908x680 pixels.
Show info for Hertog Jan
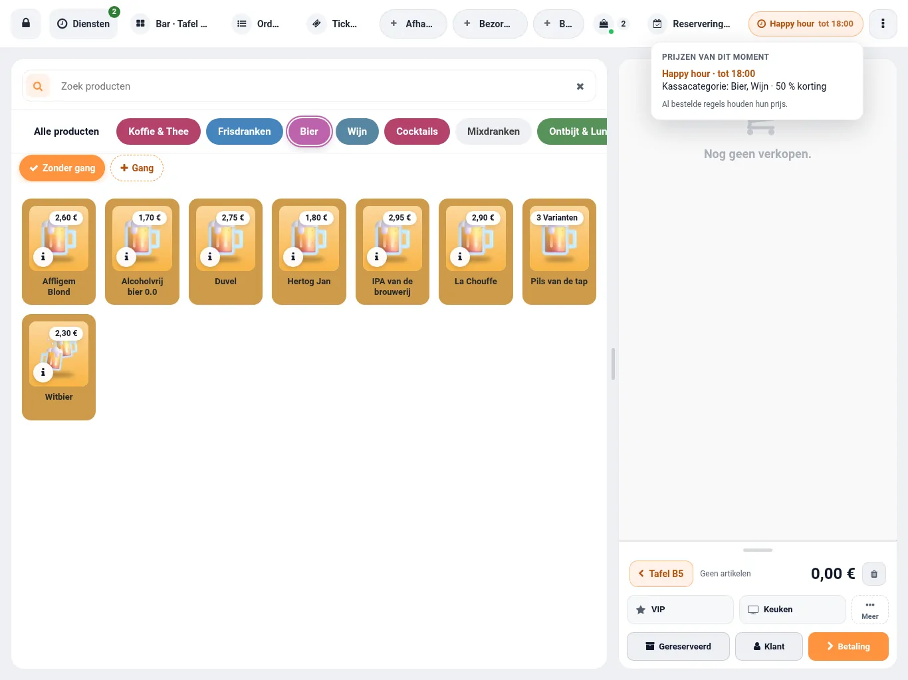[293, 256]
